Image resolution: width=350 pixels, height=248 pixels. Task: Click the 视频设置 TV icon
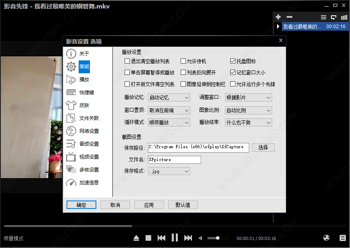tap(71, 157)
